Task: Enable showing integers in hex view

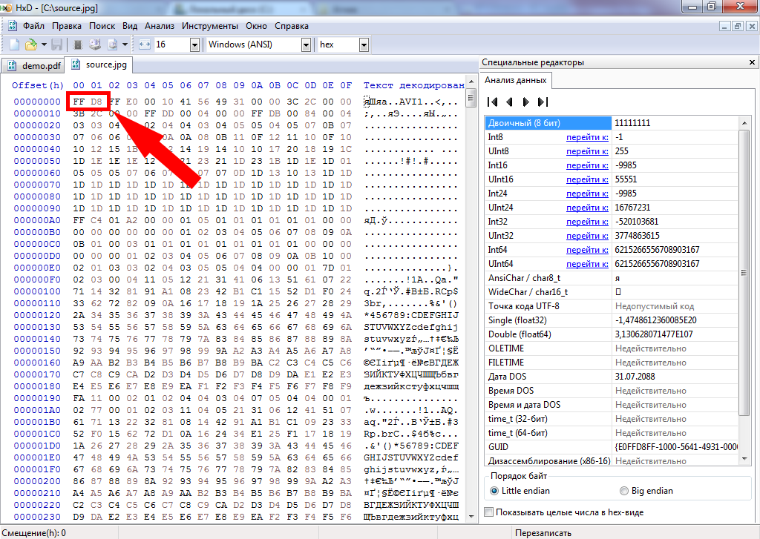Action: (x=488, y=512)
